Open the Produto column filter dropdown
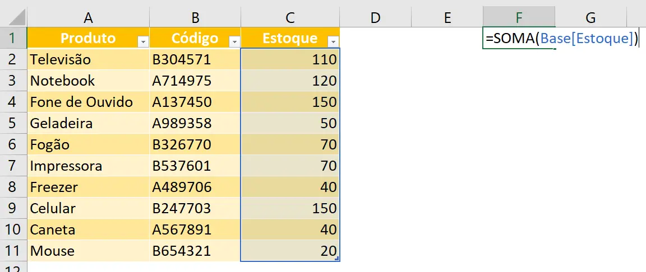 [142, 41]
